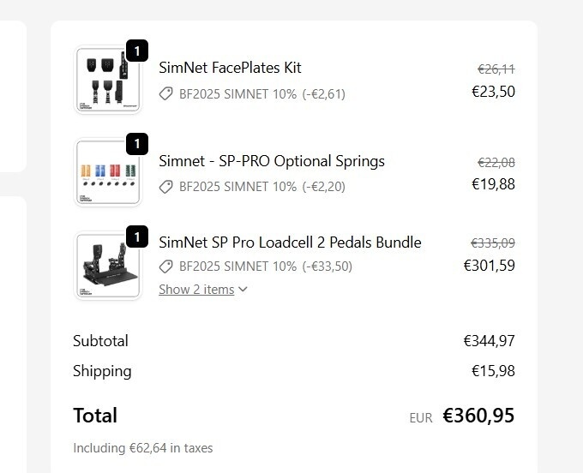Expand the Show 2 items list
Viewport: 583px width, 473px height.
[x=196, y=290]
